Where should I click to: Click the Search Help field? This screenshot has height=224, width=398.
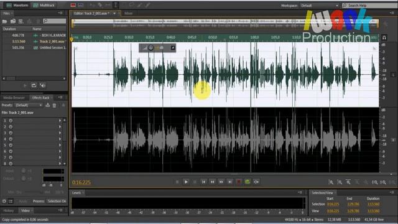pos(369,6)
